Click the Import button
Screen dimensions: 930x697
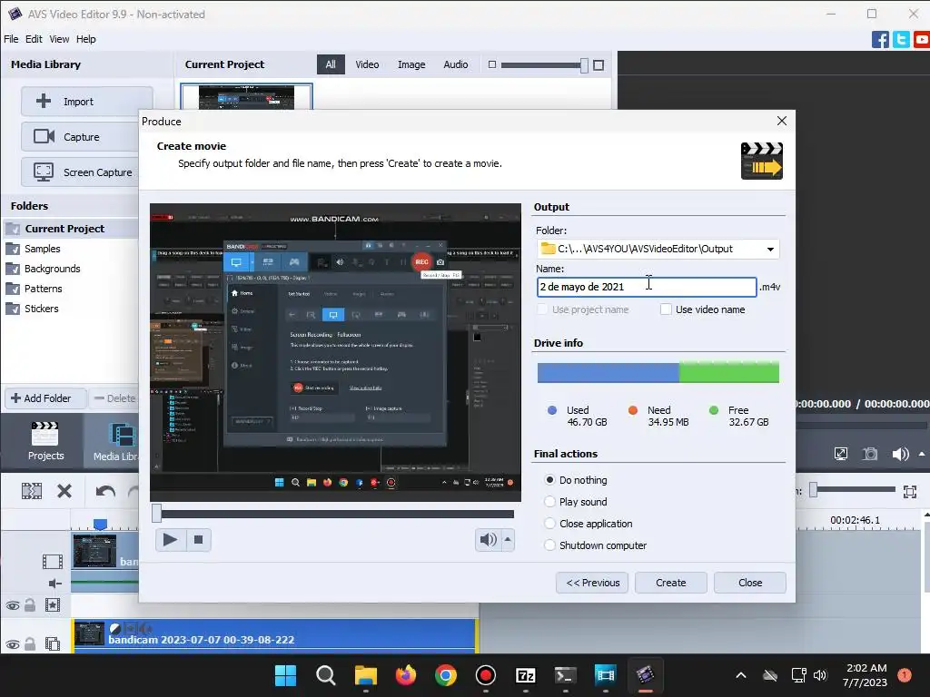pos(86,102)
